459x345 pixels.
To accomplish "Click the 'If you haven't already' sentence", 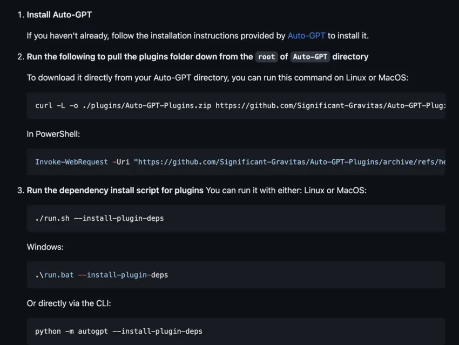I will point(198,36).
